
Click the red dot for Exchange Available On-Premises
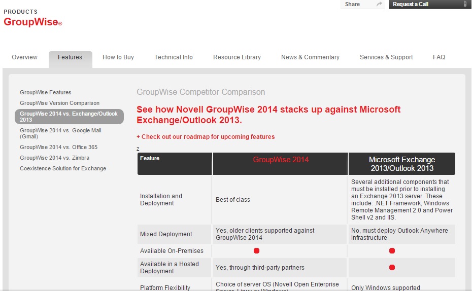tap(392, 251)
